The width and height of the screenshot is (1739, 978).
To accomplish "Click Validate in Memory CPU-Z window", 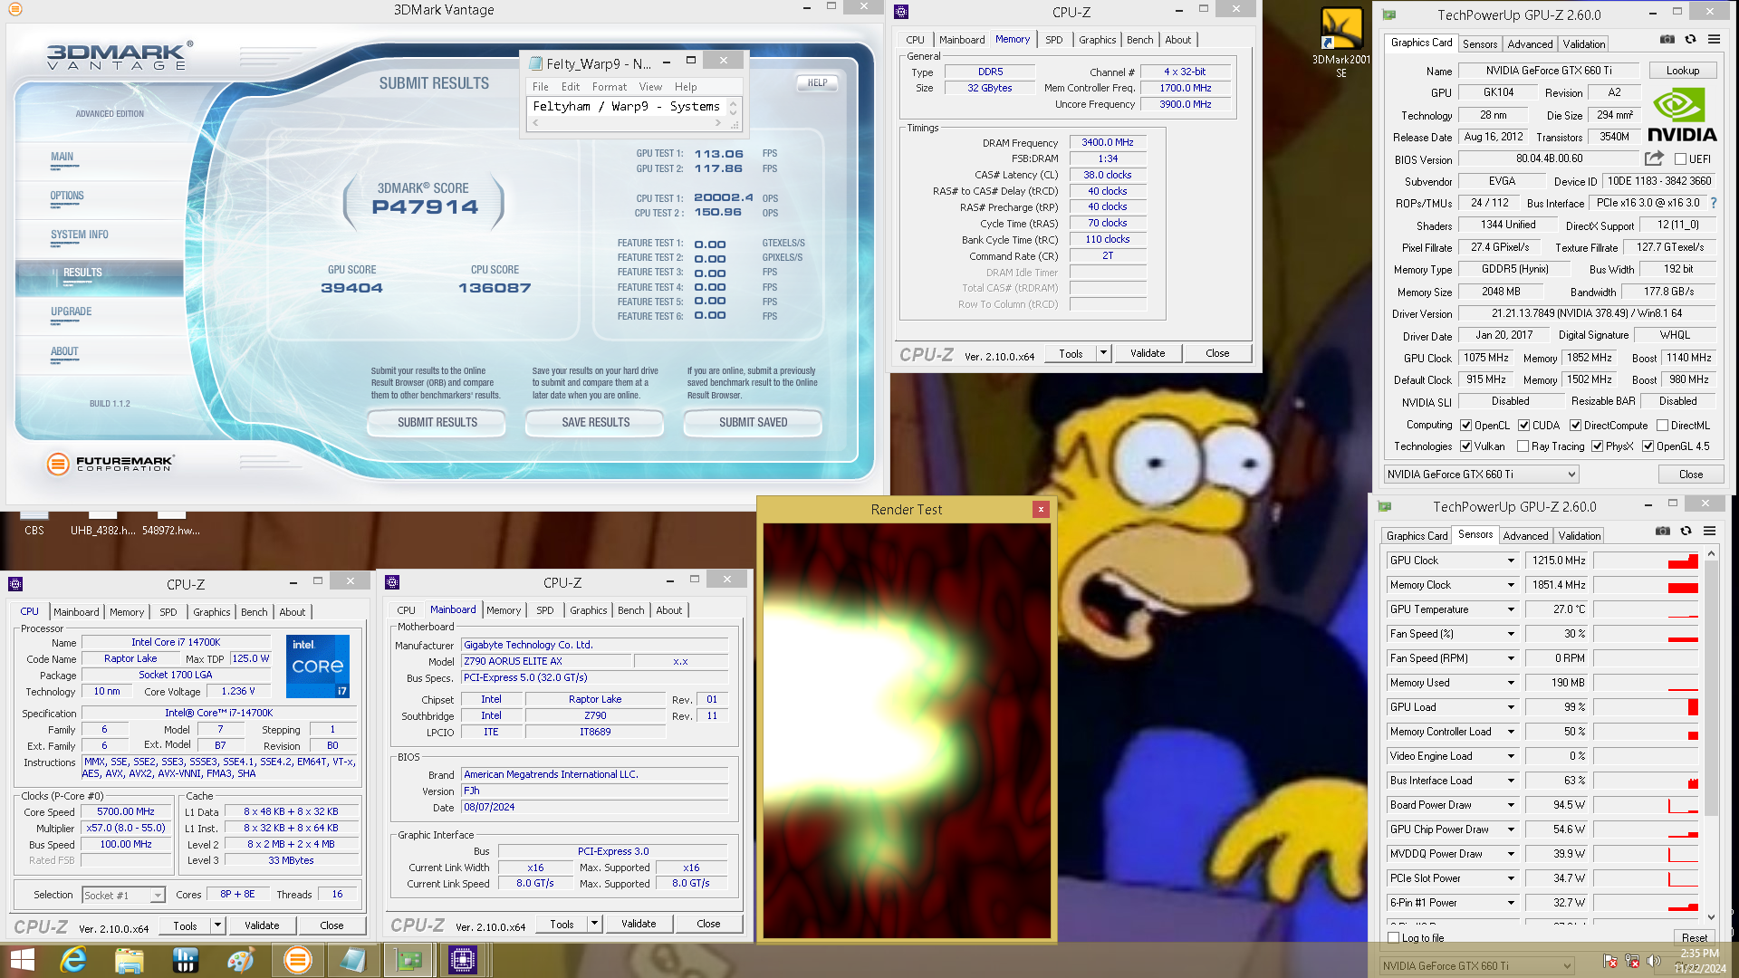I will click(x=1148, y=353).
